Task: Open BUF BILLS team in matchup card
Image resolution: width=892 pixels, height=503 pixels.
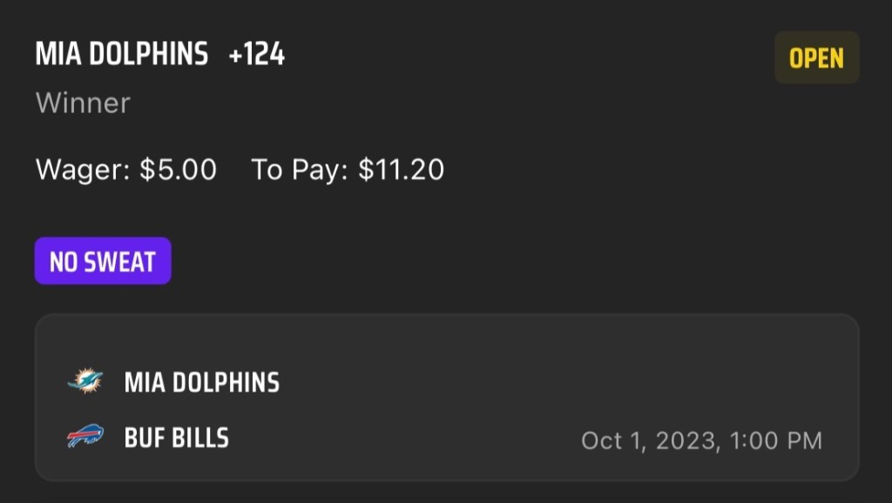Action: point(177,437)
